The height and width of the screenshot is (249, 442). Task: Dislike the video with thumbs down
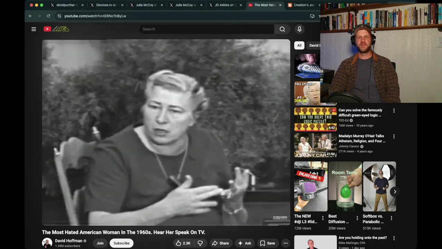coord(200,243)
